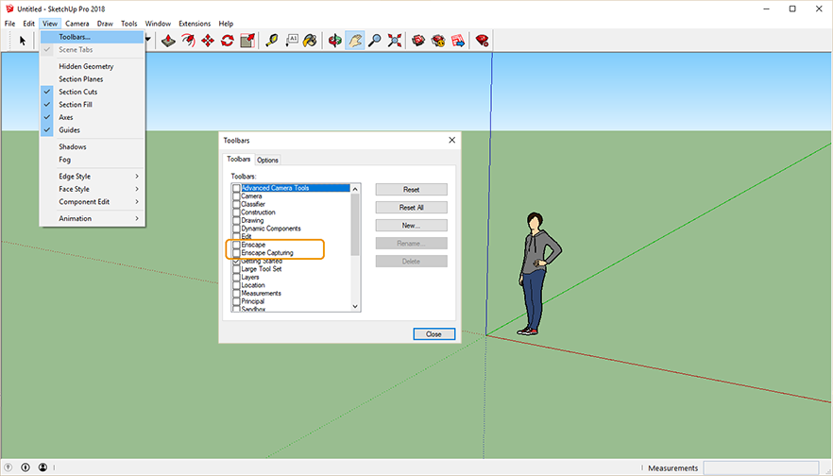Enable the Advanced Camera Tools checkbox
This screenshot has width=833, height=476.
click(236, 188)
